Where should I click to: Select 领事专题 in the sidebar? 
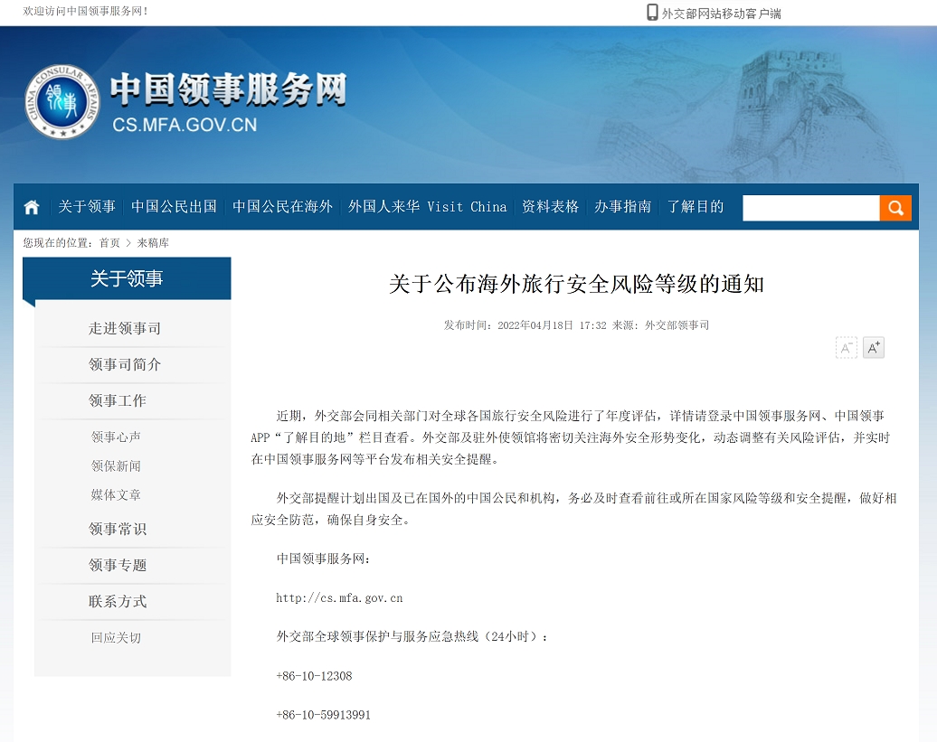116,565
